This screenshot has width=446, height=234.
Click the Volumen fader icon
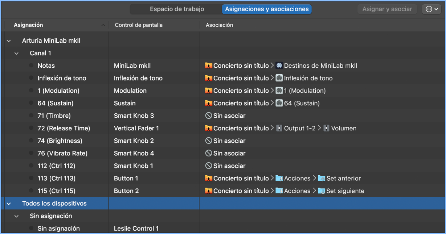tap(326, 128)
